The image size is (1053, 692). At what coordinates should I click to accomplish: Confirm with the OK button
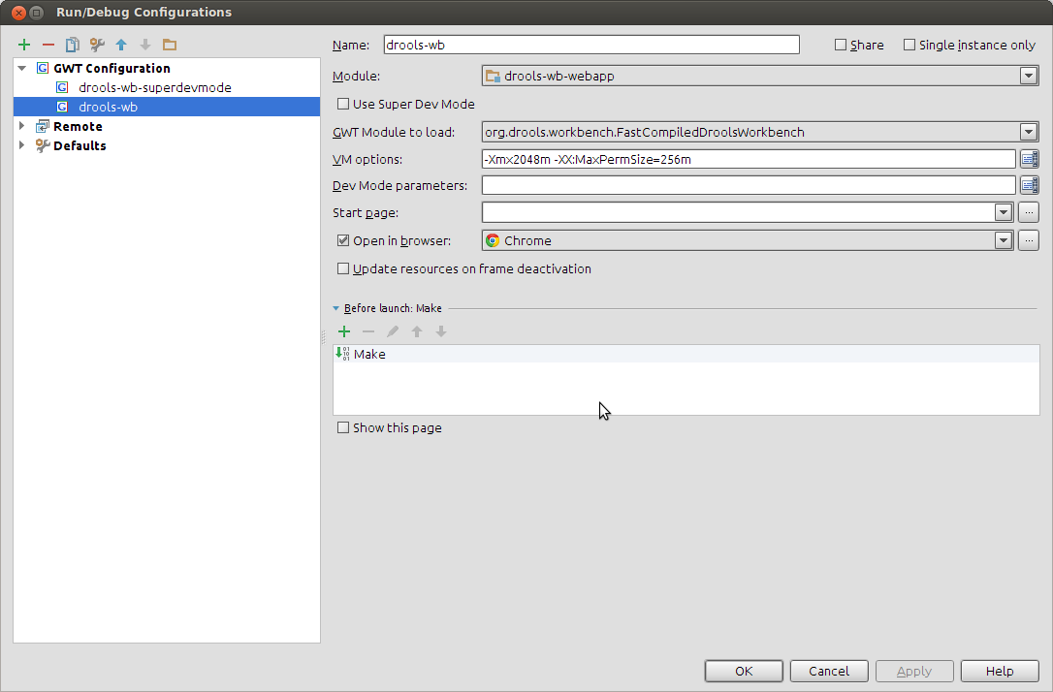[744, 672]
